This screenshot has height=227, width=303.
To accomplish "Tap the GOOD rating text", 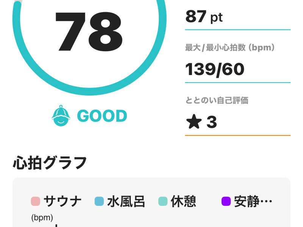I will point(102,116).
